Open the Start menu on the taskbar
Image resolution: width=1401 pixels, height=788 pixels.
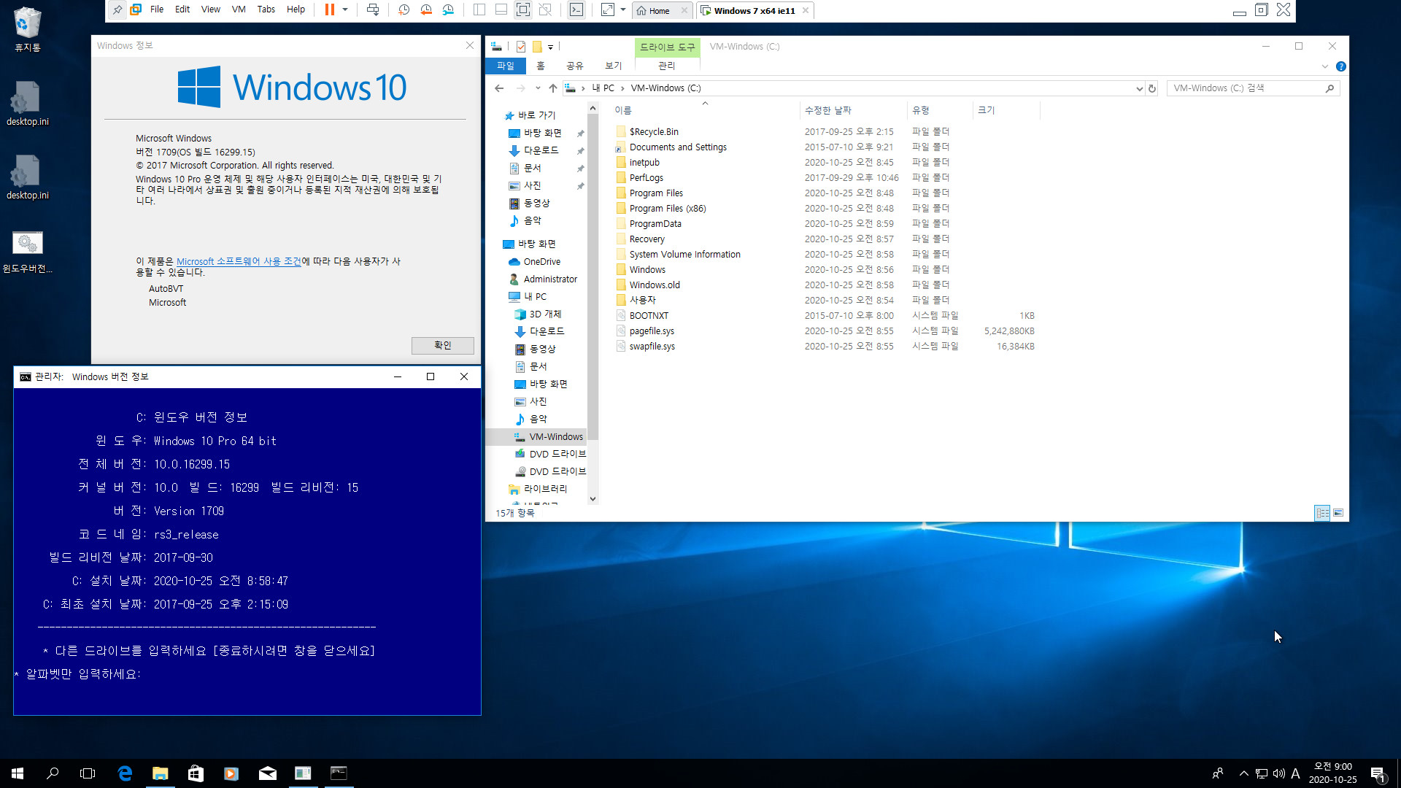point(18,773)
